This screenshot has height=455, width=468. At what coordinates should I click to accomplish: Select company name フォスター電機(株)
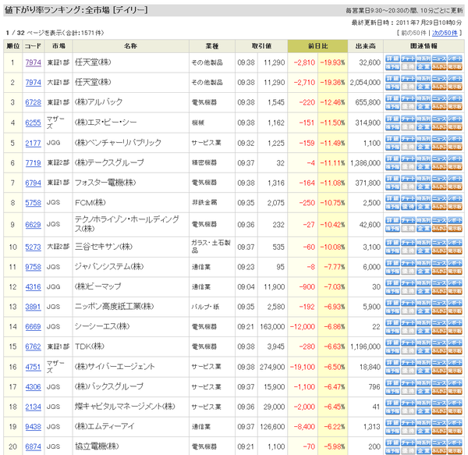click(105, 183)
